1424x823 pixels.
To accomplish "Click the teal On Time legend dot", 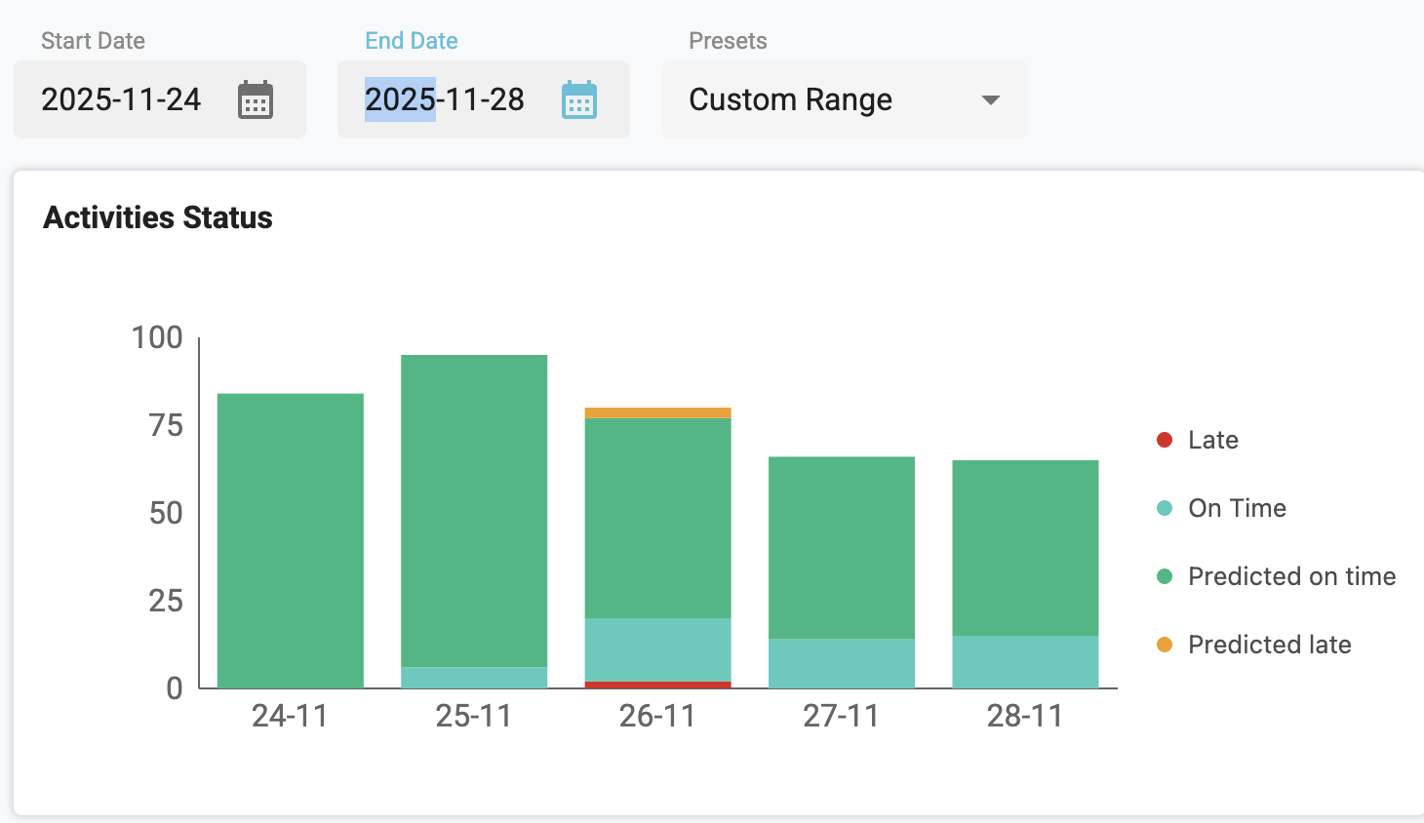I will 1164,508.
